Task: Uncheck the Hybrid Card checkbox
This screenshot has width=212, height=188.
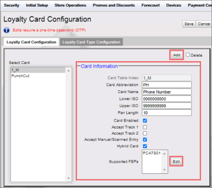Action: 145,146
